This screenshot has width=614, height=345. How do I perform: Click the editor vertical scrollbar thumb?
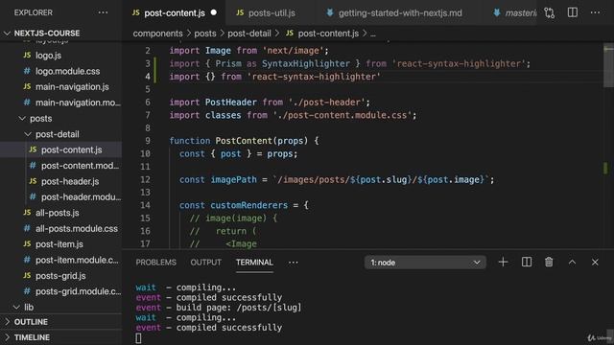pyautogui.click(x=608, y=65)
